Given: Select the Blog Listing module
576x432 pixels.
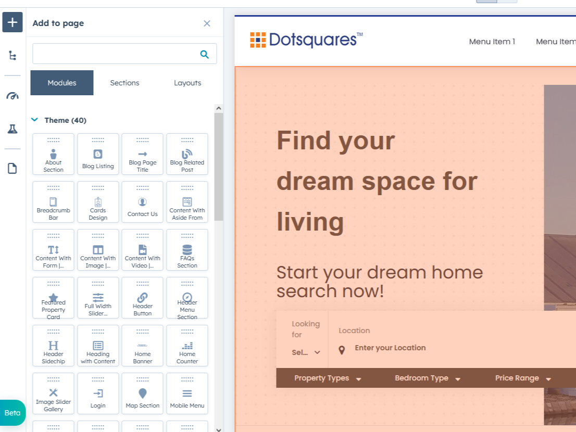Looking at the screenshot, I should pyautogui.click(x=98, y=154).
